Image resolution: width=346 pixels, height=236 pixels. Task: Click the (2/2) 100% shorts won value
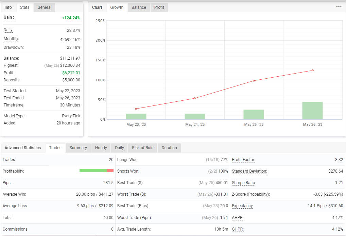click(218, 171)
